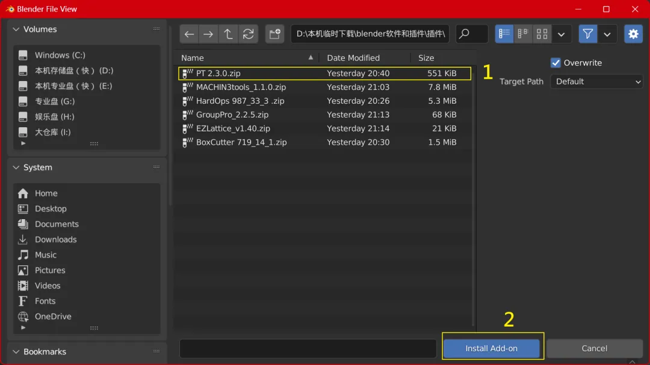Click Bookmarks panel drag grip dots
The image size is (650, 365).
point(156,351)
